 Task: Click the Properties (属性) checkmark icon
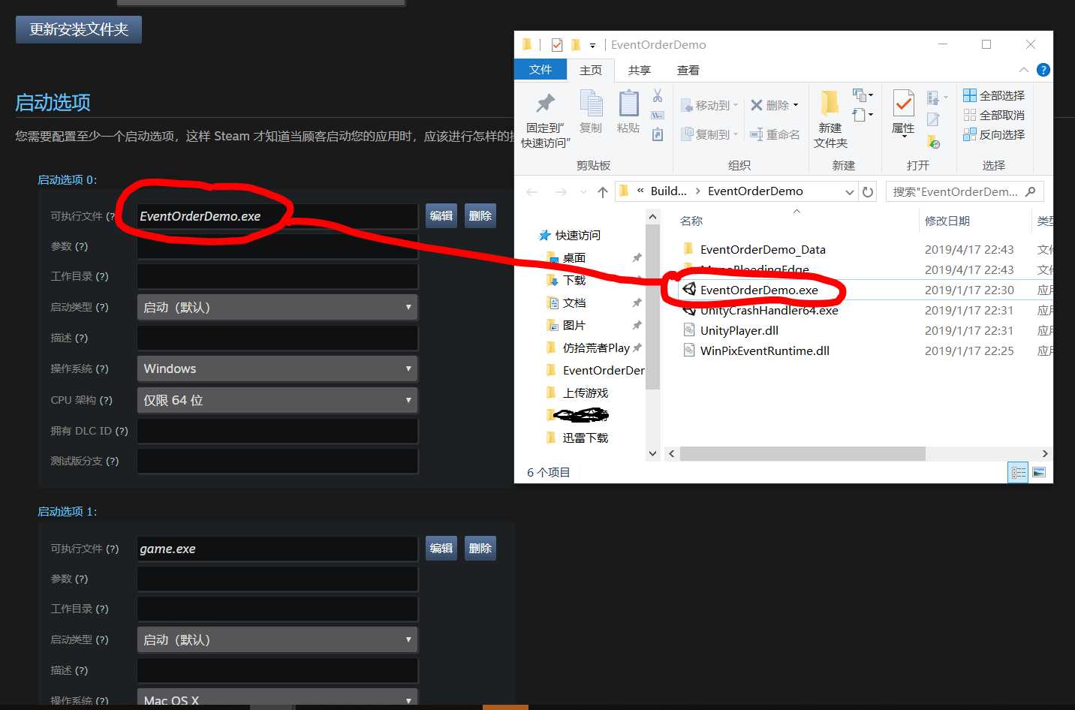[903, 104]
